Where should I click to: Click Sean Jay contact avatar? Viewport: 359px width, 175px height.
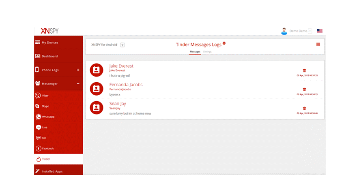(97, 108)
